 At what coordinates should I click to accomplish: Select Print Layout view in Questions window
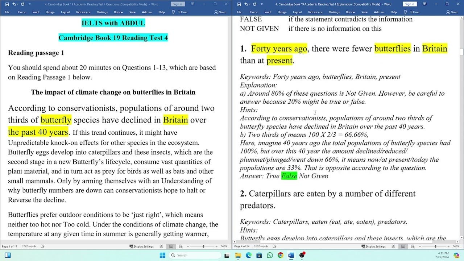[x=171, y=246]
